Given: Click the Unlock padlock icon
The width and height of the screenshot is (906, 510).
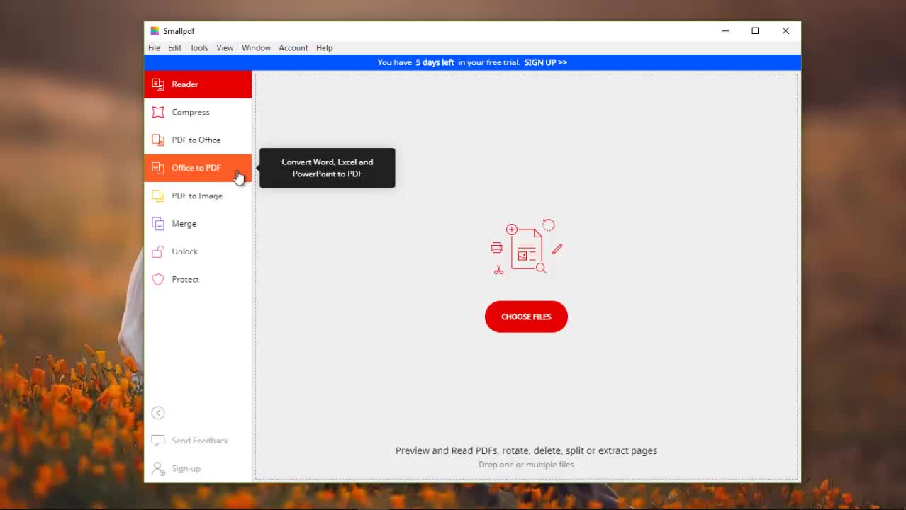Looking at the screenshot, I should pyautogui.click(x=158, y=251).
